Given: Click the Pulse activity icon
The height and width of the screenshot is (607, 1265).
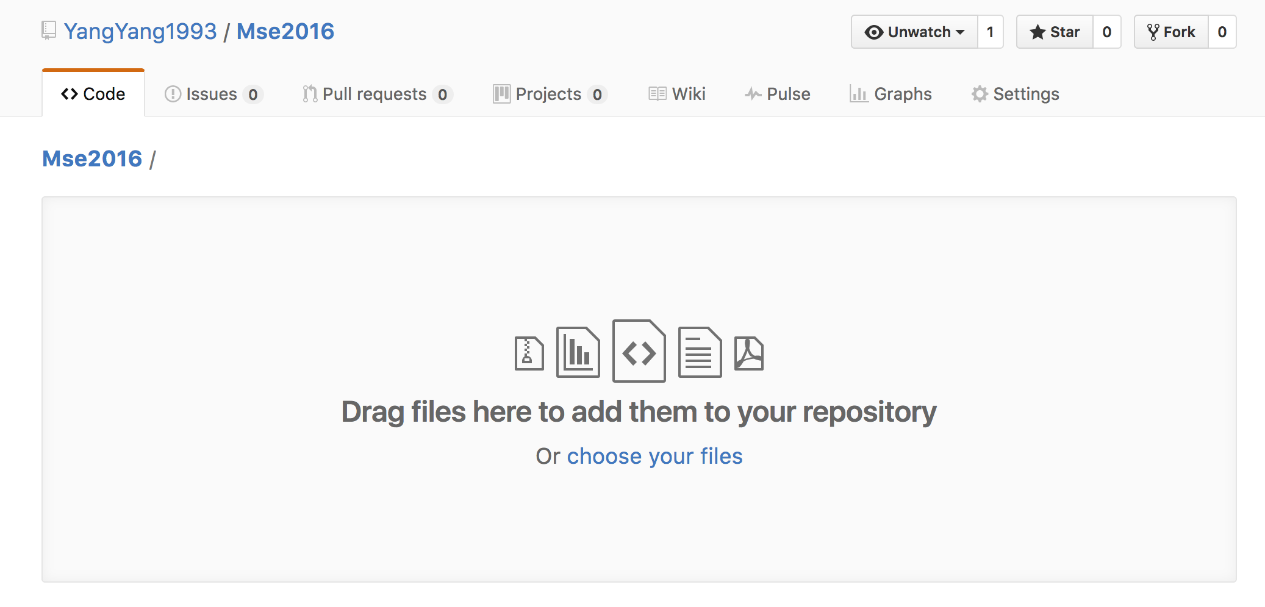Looking at the screenshot, I should point(753,94).
